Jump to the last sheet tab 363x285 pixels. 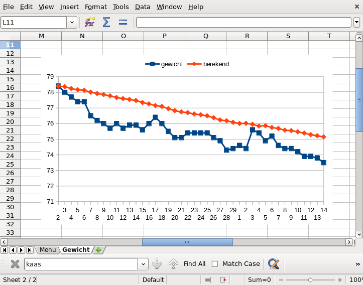pyautogui.click(x=29, y=250)
